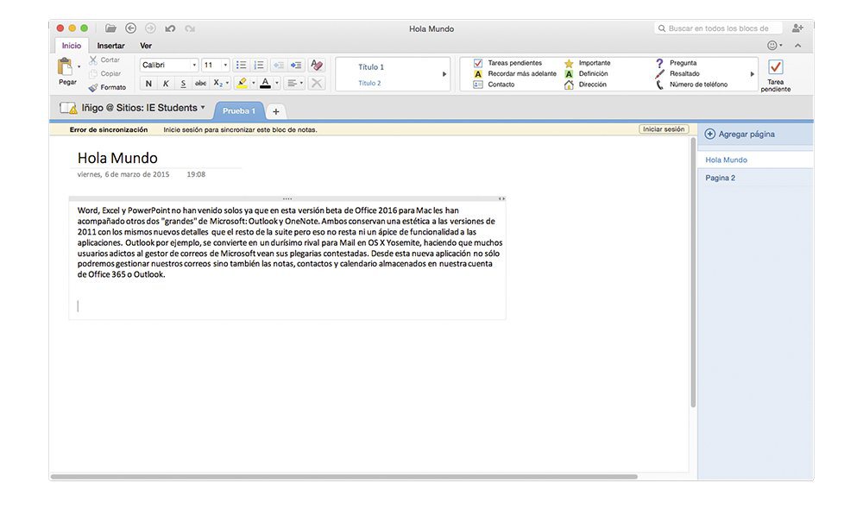
Task: Expand the styles gallery arrow
Action: click(x=444, y=73)
